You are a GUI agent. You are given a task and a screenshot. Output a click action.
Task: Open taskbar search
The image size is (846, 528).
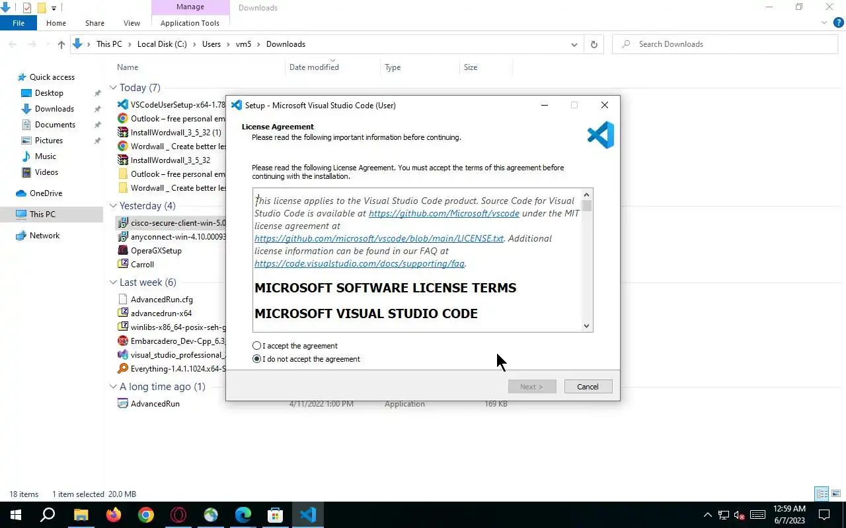pos(48,515)
